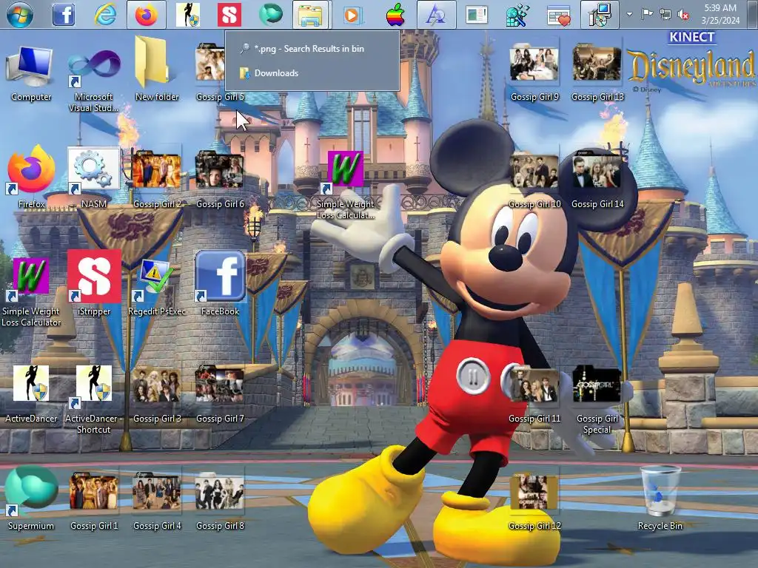The height and width of the screenshot is (568, 758).
Task: Select Gossip Girl 13 folder
Action: 597,72
